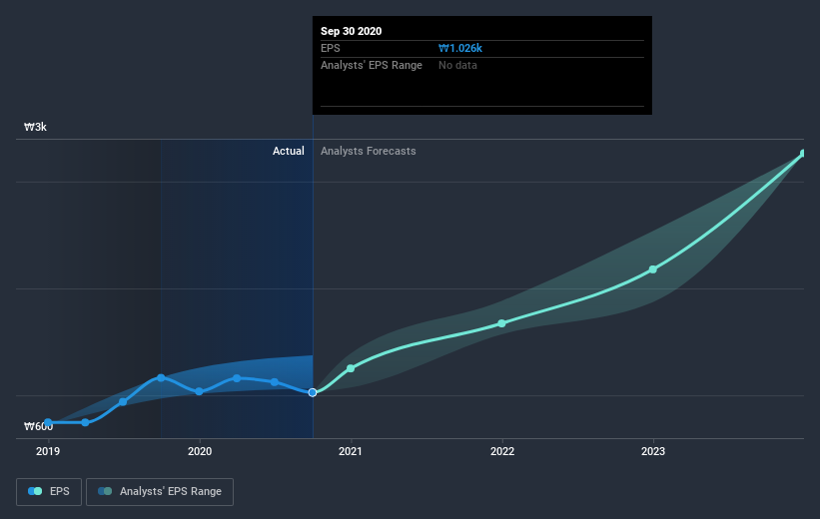Viewport: 820px width, 519px height.
Task: Click the second 2019 quarter EPS point
Action: (x=85, y=422)
